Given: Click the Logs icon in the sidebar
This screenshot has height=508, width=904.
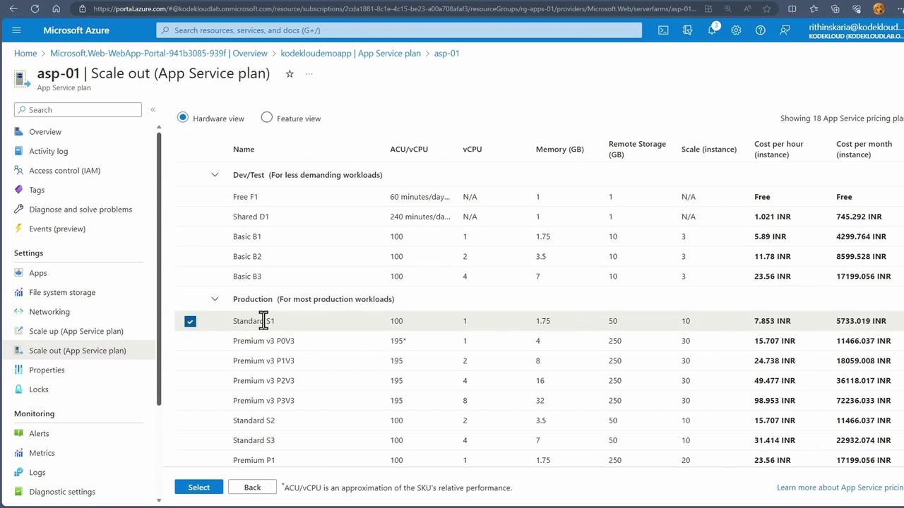Looking at the screenshot, I should click(x=19, y=473).
